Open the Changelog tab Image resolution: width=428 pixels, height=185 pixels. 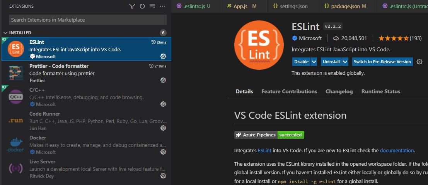pyautogui.click(x=339, y=92)
